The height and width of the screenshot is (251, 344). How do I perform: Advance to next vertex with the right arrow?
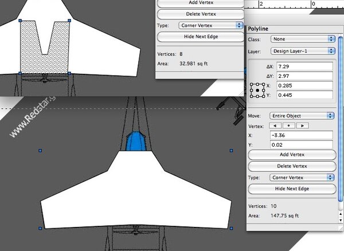tap(302, 125)
